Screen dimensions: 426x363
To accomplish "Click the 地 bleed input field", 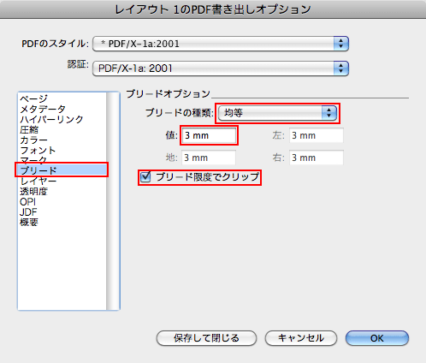I will (x=209, y=158).
